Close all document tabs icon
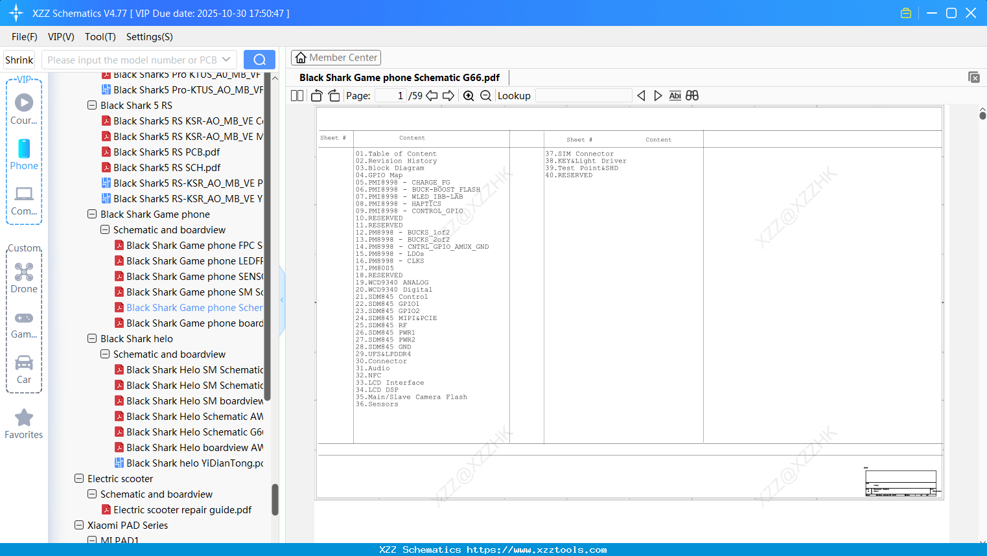Viewport: 987px width, 556px height. pos(974,77)
